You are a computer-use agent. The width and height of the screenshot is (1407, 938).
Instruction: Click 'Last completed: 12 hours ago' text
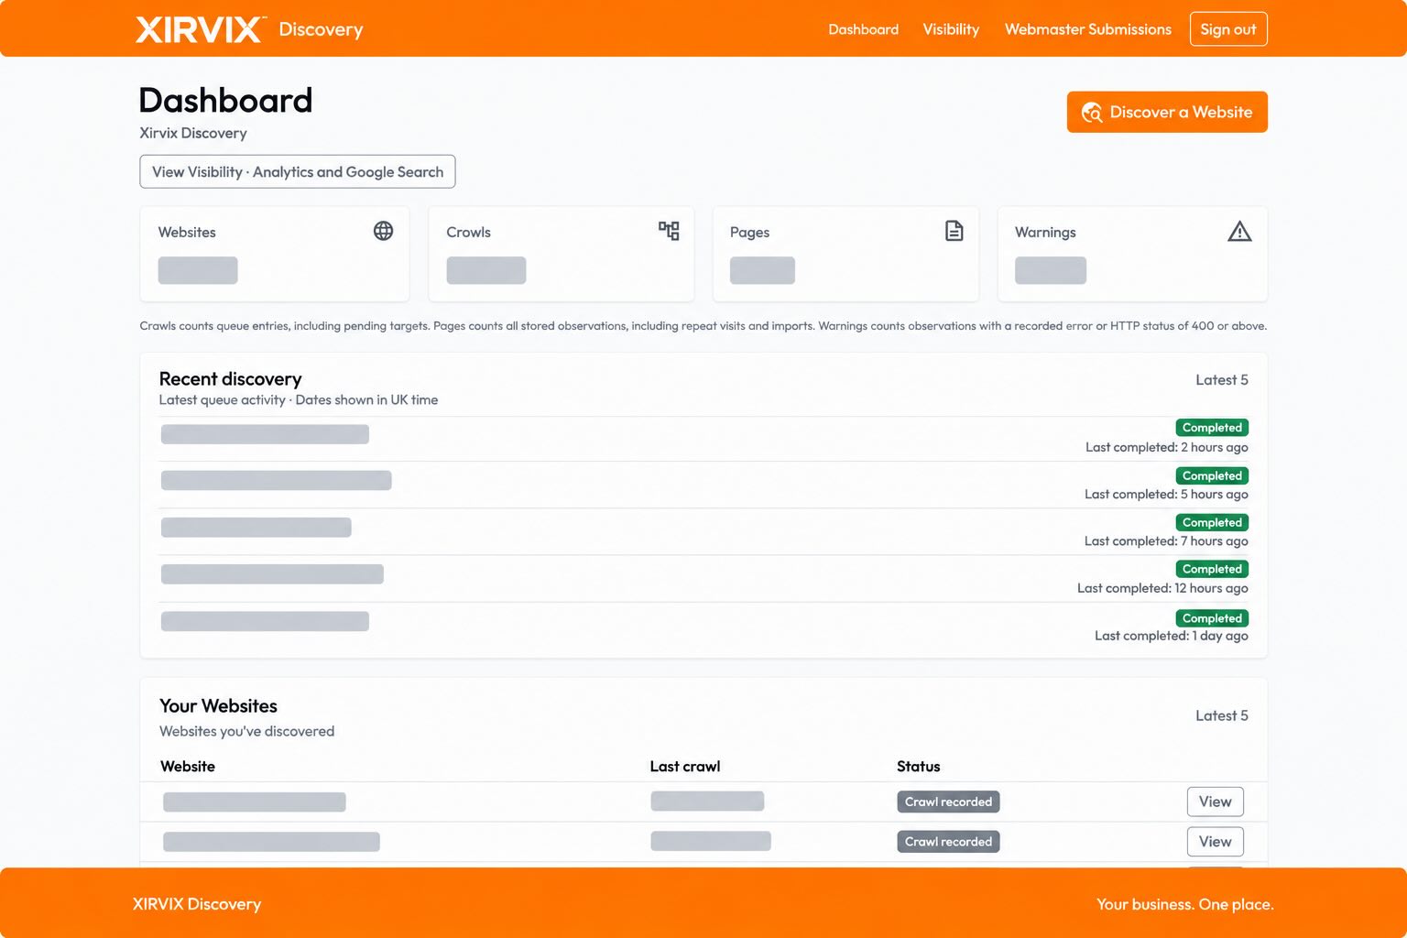(1162, 588)
